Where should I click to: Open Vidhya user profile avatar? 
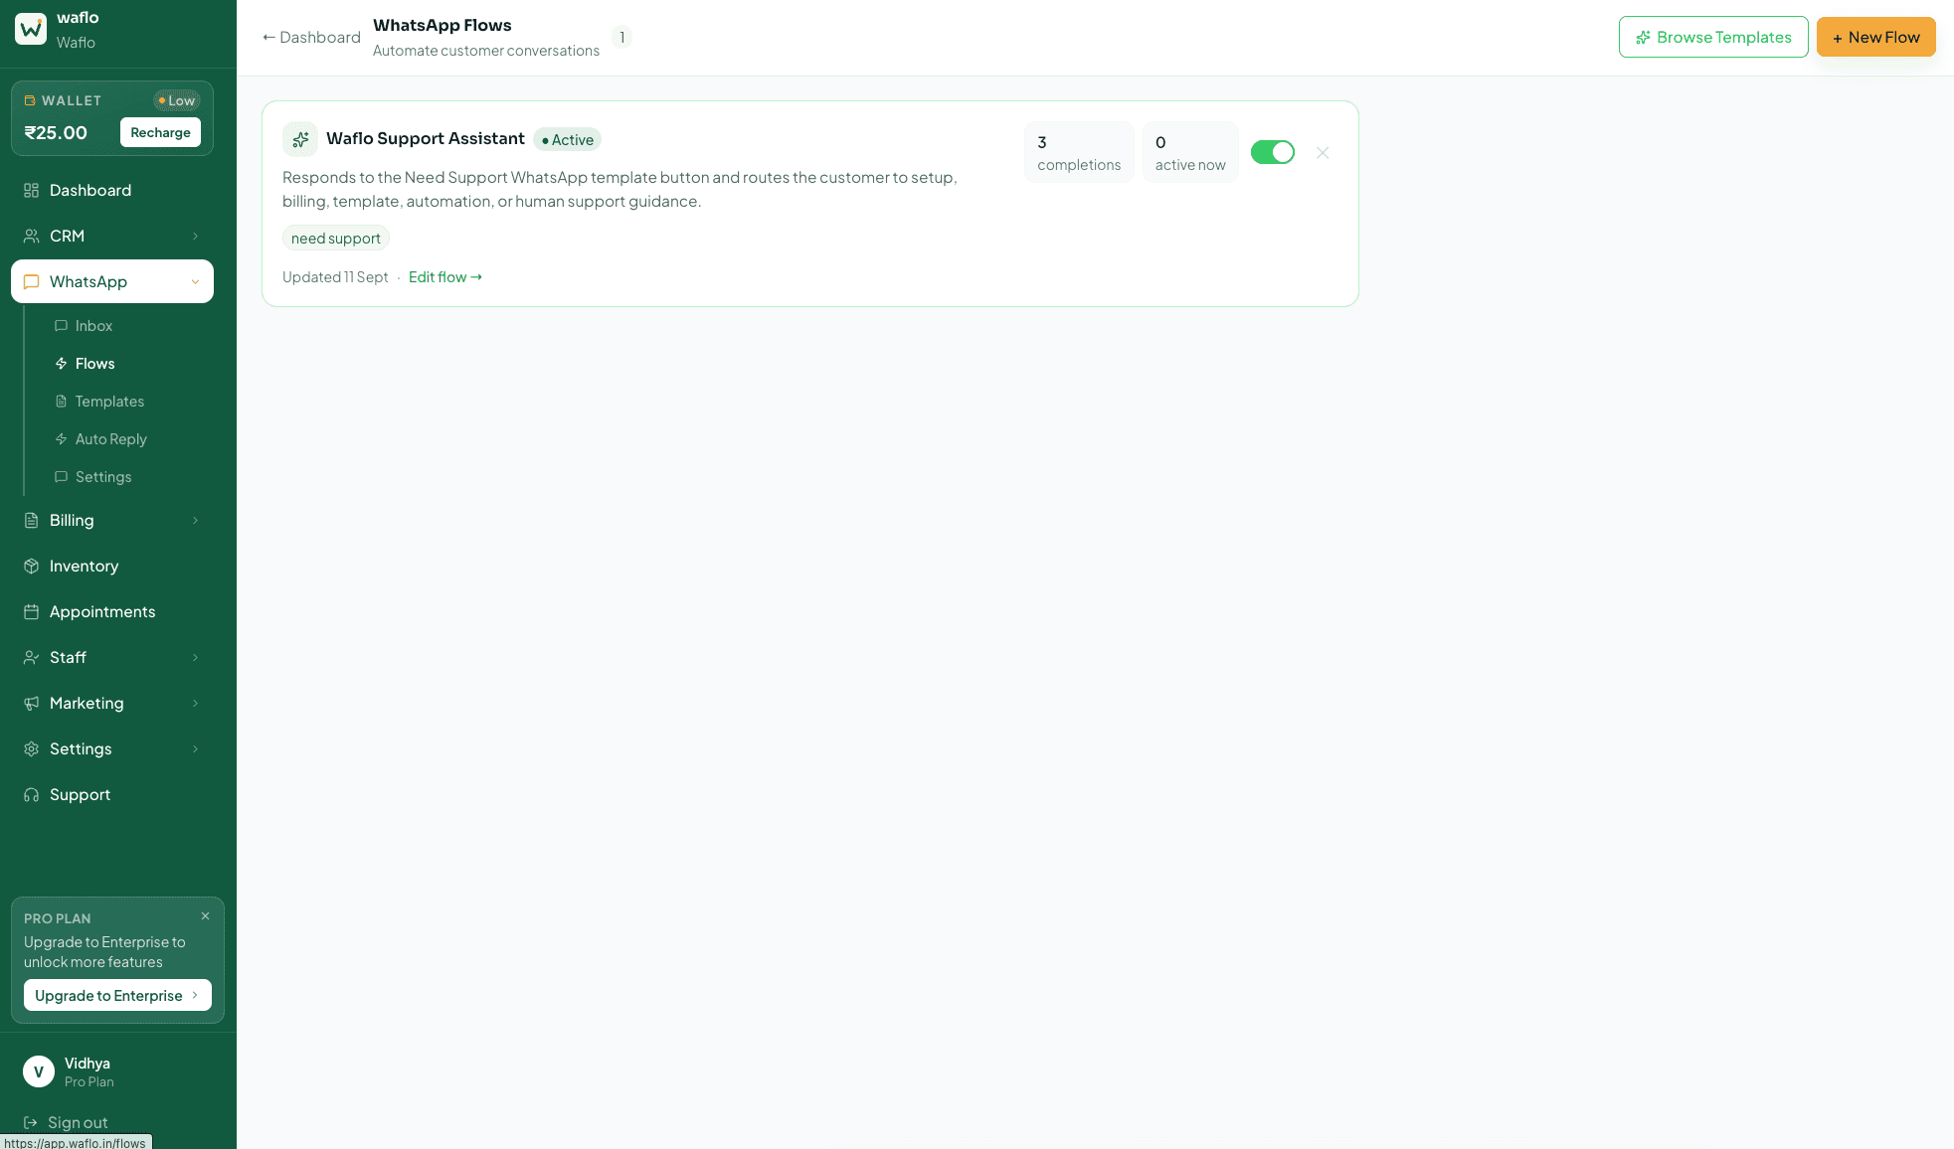pos(39,1071)
